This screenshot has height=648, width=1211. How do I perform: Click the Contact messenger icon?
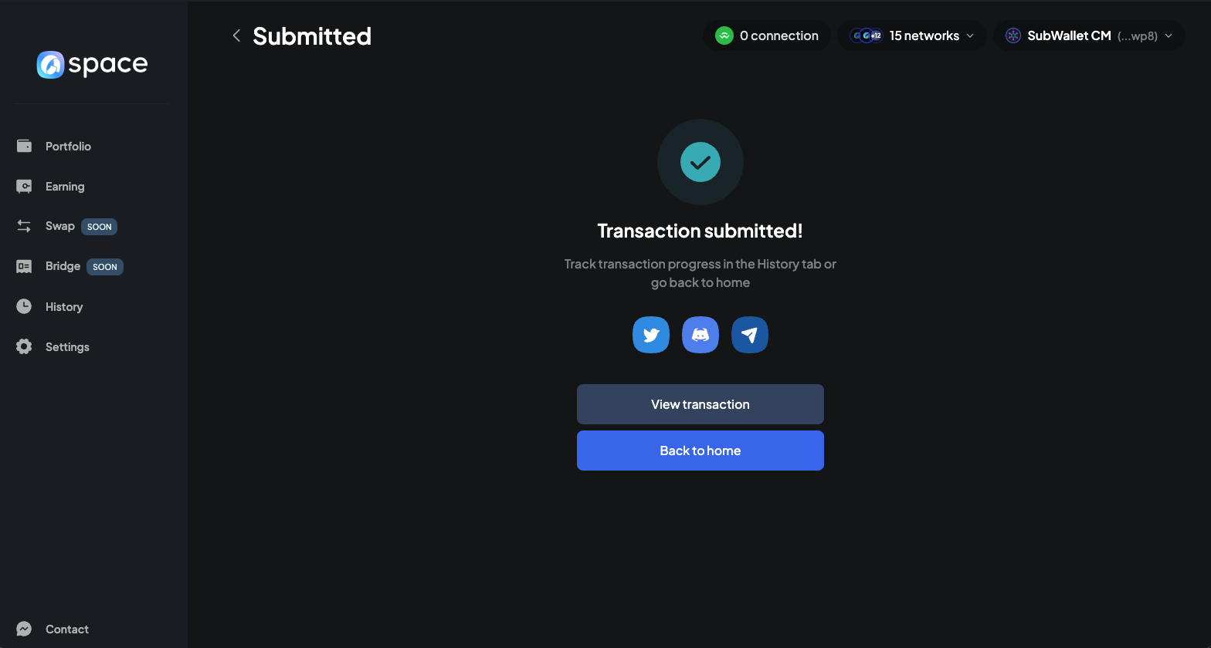(25, 629)
